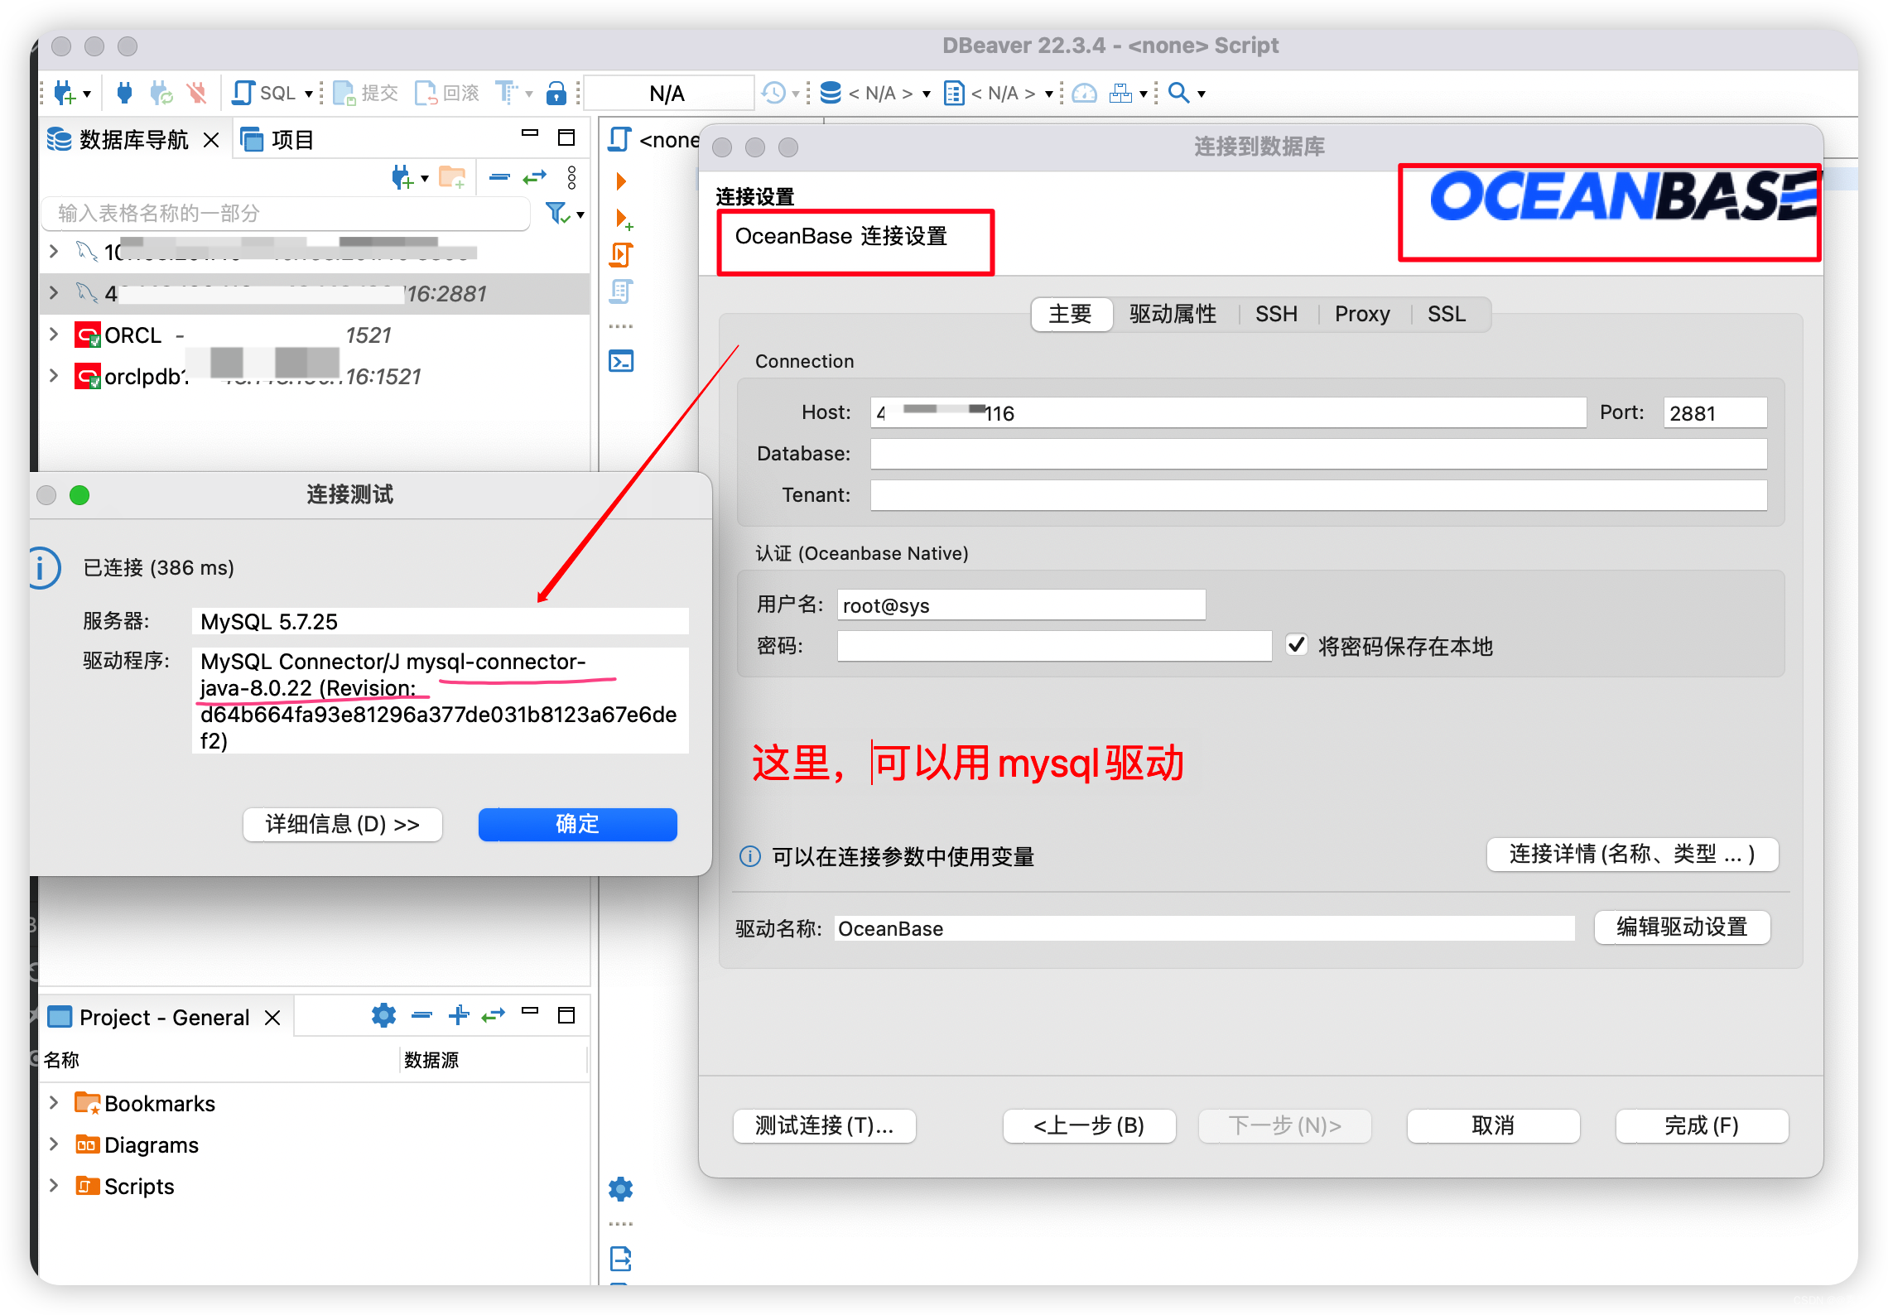Image resolution: width=1888 pixels, height=1315 pixels.
Task: Click the 提交 commit toolbar button
Action: pyautogui.click(x=366, y=93)
